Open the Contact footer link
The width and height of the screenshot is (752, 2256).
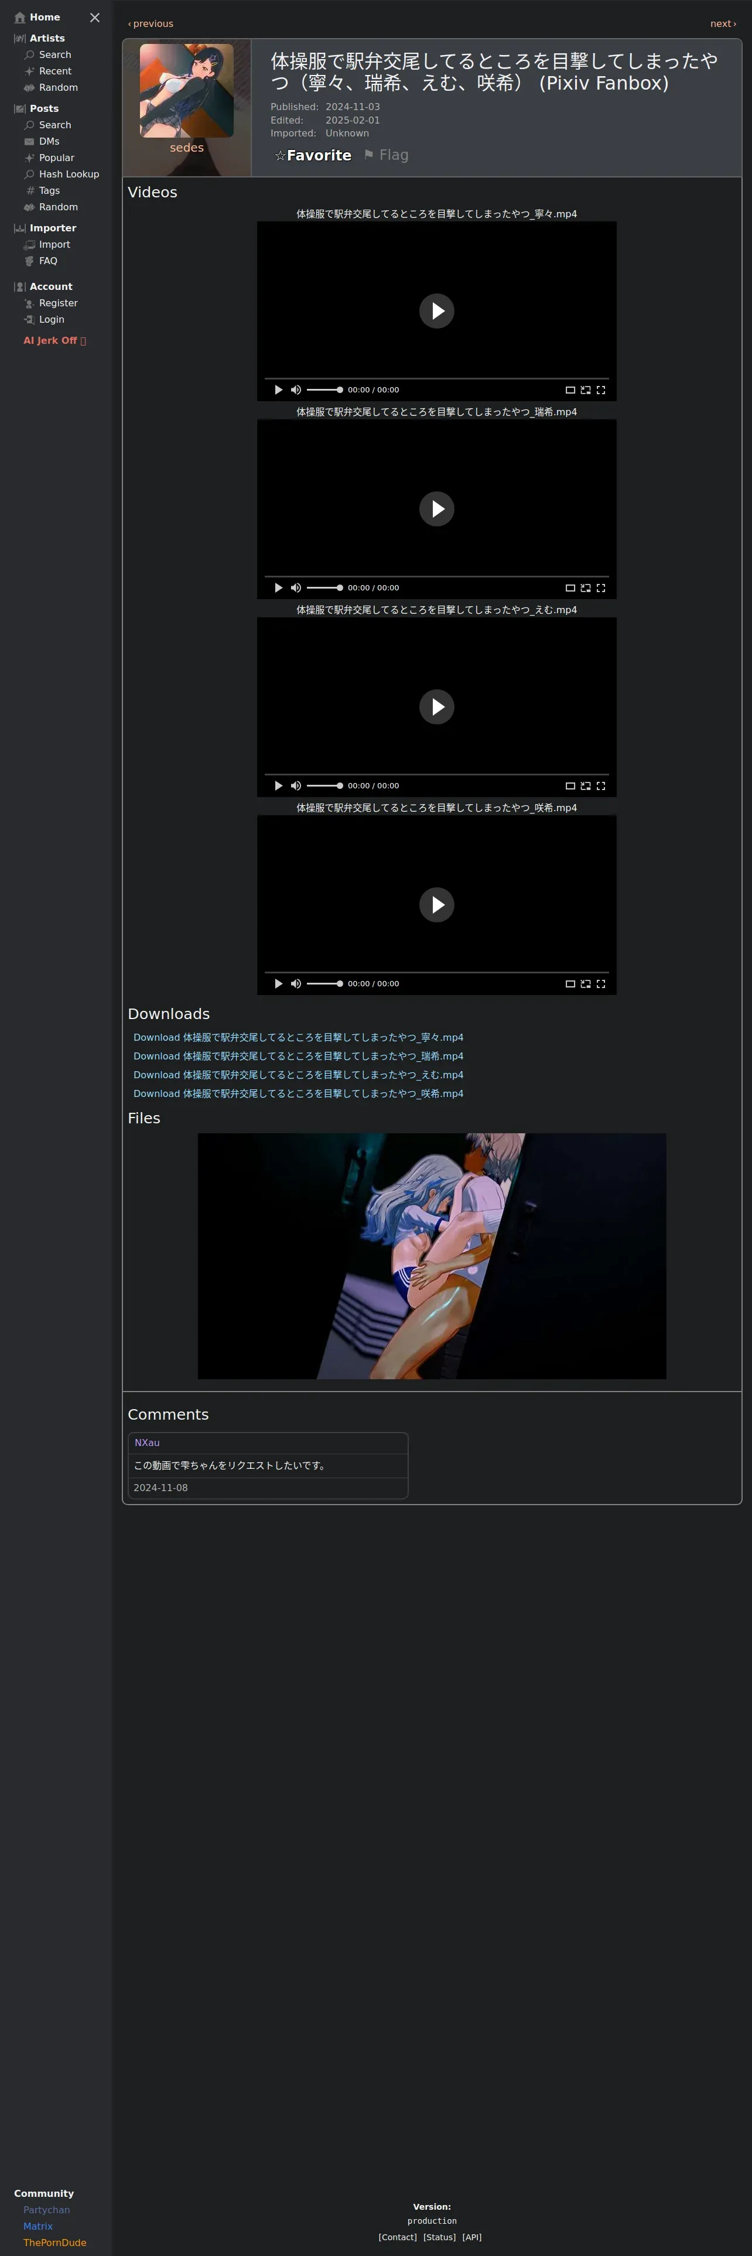point(398,2237)
